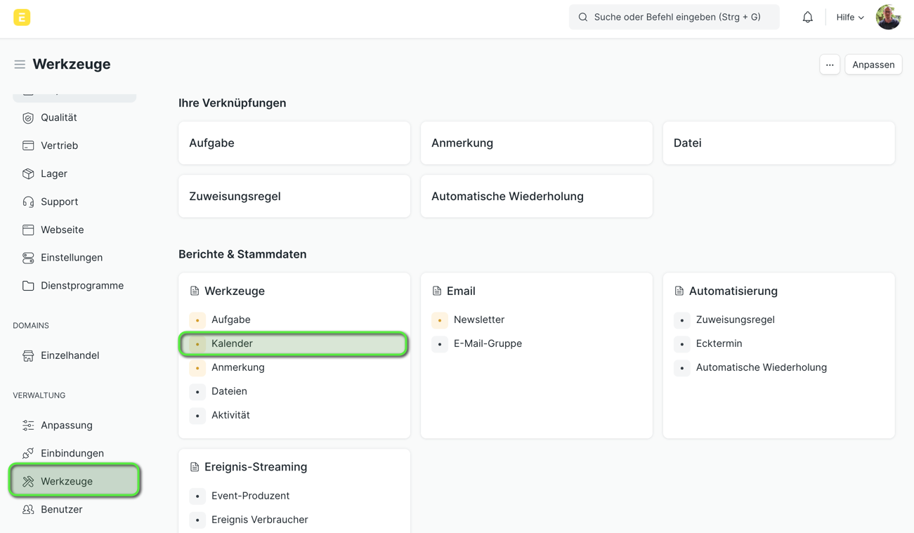Open the Datei shortcut card
This screenshot has width=914, height=533.
pos(779,143)
